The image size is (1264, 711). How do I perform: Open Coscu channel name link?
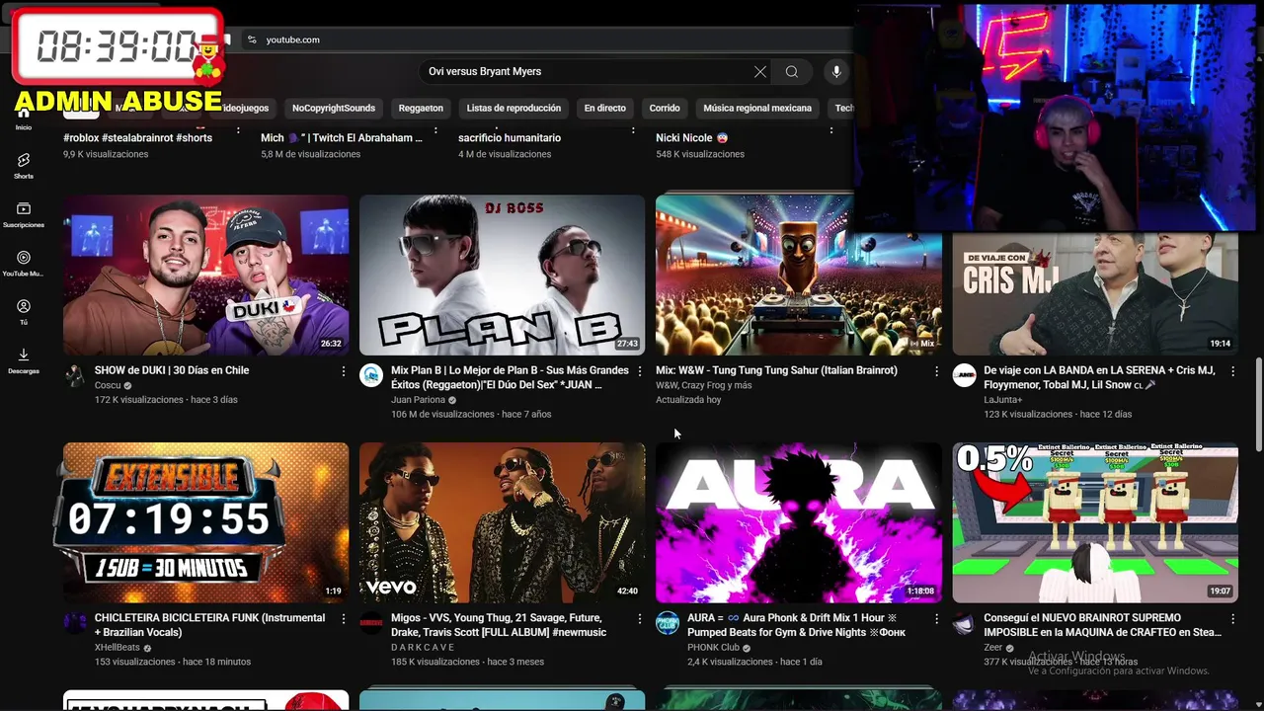(x=108, y=386)
